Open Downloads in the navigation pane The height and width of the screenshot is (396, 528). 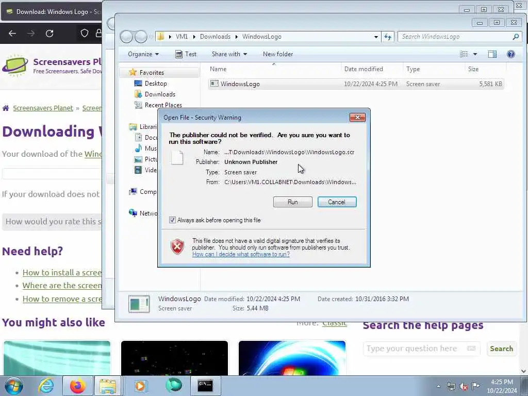pos(160,94)
